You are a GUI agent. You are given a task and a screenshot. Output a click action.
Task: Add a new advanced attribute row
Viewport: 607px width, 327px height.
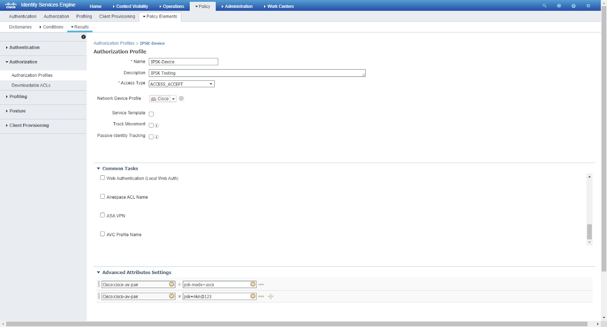pos(270,296)
